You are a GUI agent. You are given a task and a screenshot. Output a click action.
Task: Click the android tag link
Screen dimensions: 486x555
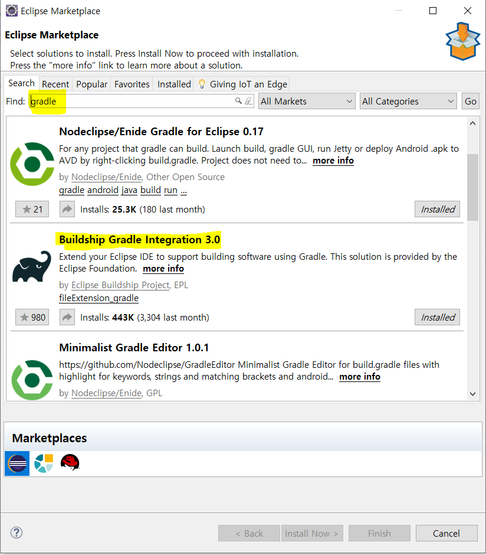103,190
